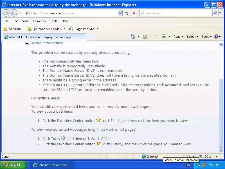
Task: Click the 'For offline users' heading
Action: [x=45, y=98]
